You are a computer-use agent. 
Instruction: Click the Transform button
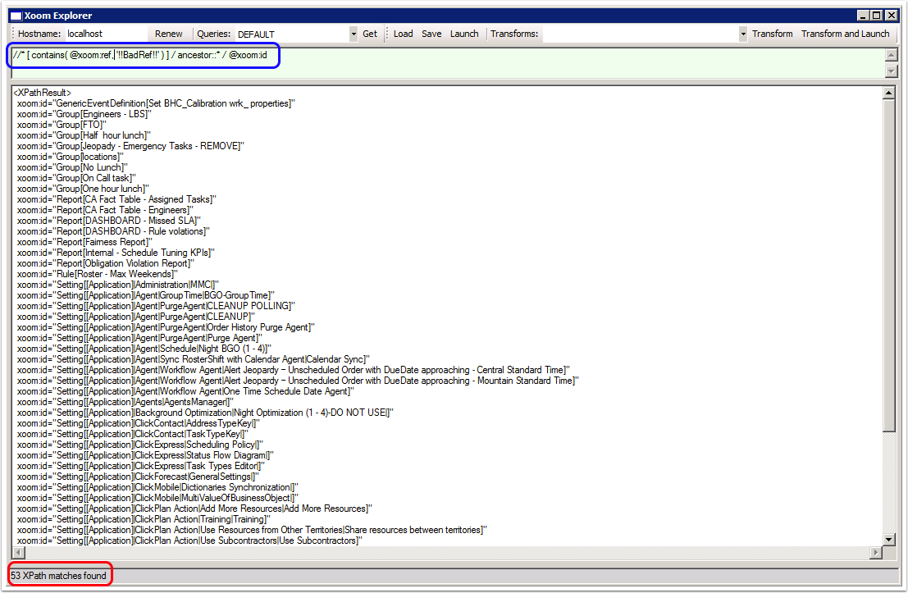pos(772,34)
